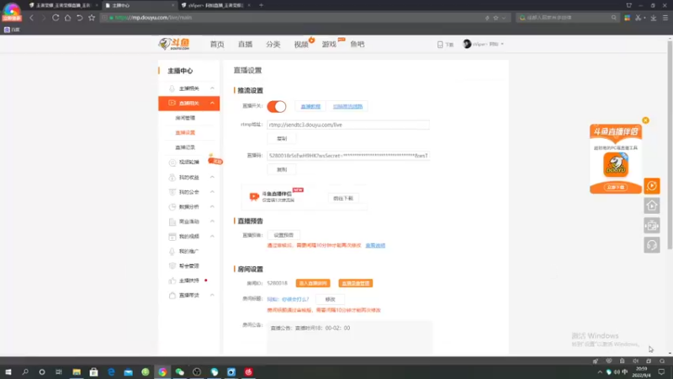Open the browser home page icon
Image resolution: width=673 pixels, height=379 pixels.
[x=67, y=18]
